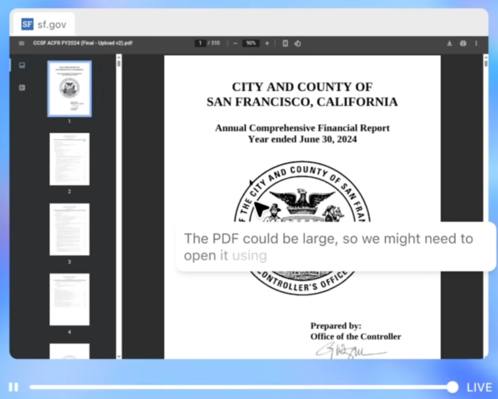Click the signature below Office of the Controller
Viewport: 498px width, 399px height.
351,350
